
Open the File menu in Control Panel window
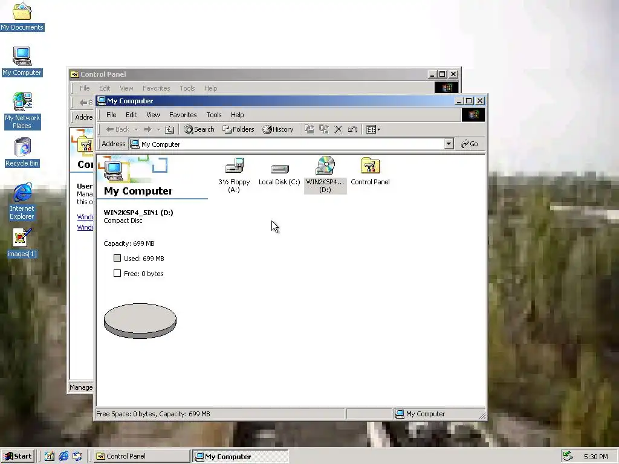pyautogui.click(x=85, y=88)
